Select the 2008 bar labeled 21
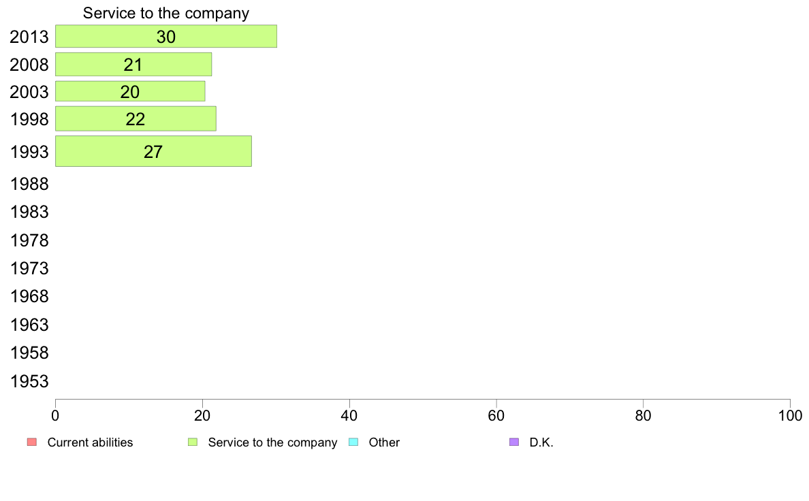809x501 pixels. point(133,65)
